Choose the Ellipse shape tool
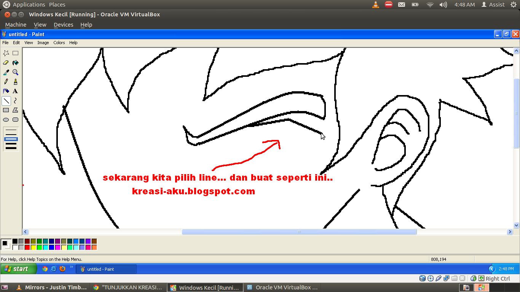The height and width of the screenshot is (292, 520). coord(6,120)
